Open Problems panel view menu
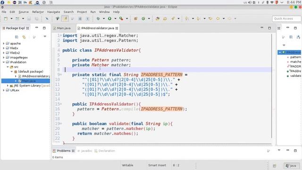Image resolution: width=302 pixels, height=170 pixels. pyautogui.click(x=279, y=150)
